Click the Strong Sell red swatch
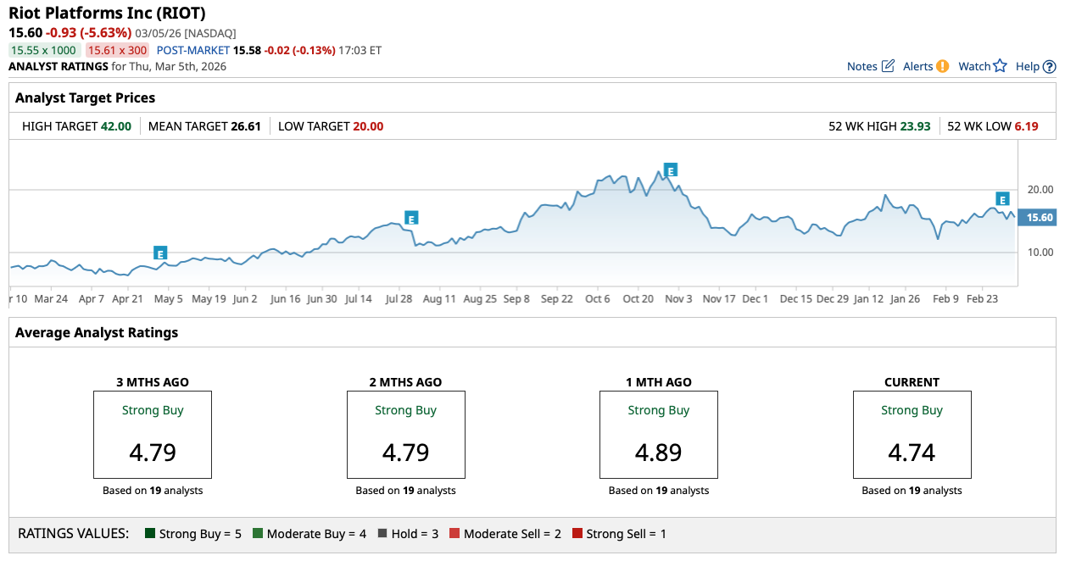 [577, 534]
